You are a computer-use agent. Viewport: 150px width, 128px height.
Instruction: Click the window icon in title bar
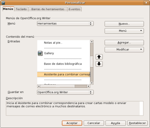[3, 2]
